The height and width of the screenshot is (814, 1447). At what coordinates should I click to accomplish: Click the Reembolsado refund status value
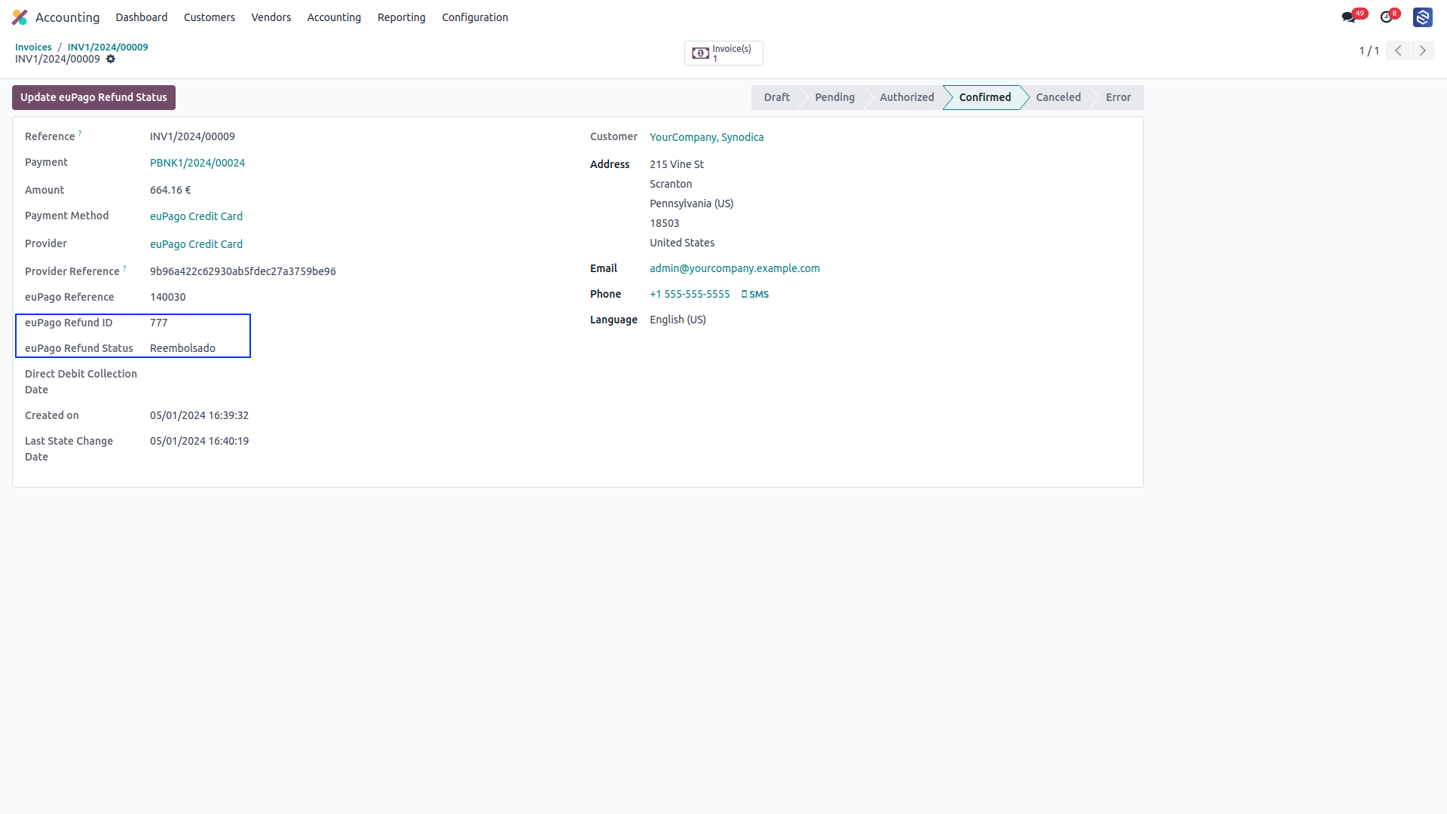tap(182, 348)
